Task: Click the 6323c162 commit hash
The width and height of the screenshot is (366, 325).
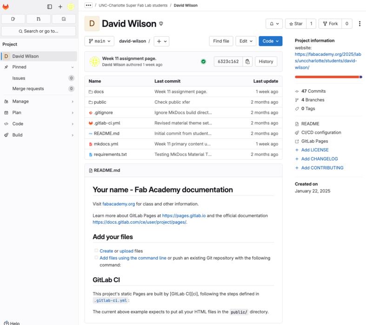Action: [228, 61]
